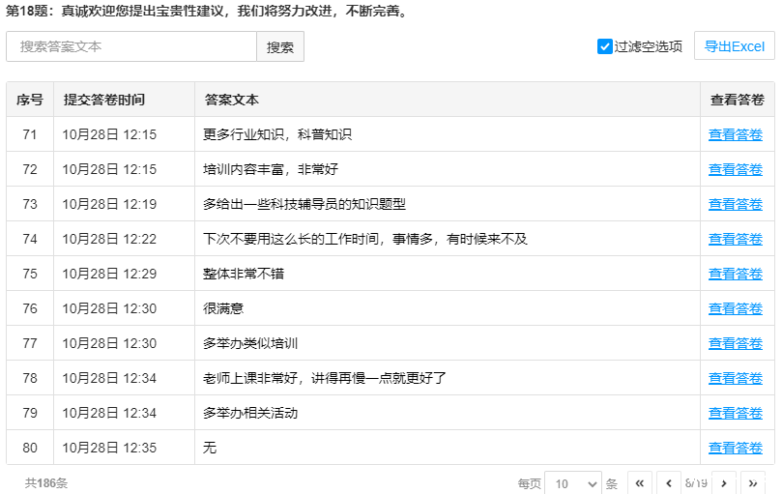Open 查看答卷 link for row 78
Image resolution: width=782 pixels, height=494 pixels.
(735, 378)
